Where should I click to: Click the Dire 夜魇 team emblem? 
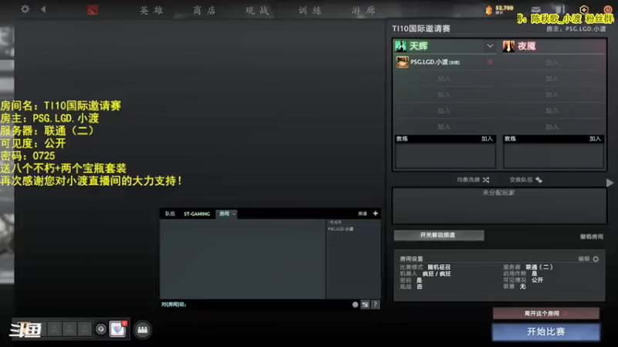tap(508, 46)
